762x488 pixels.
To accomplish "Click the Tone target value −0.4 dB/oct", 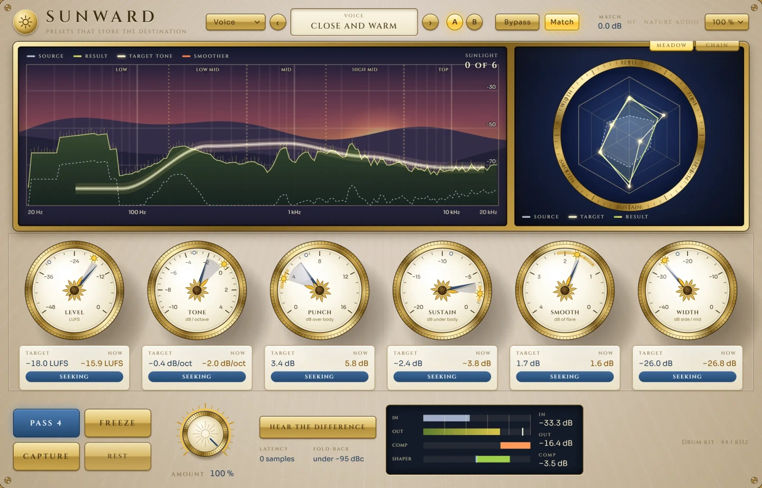I will (x=170, y=364).
